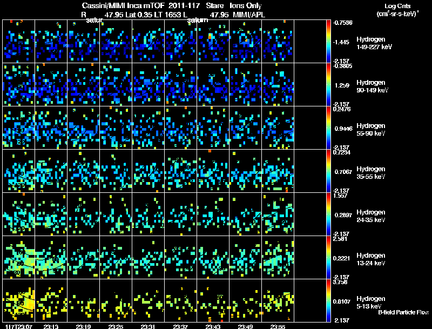Click the Hydrogen 24-35 keV row label
The image size is (432, 329).
370,216
